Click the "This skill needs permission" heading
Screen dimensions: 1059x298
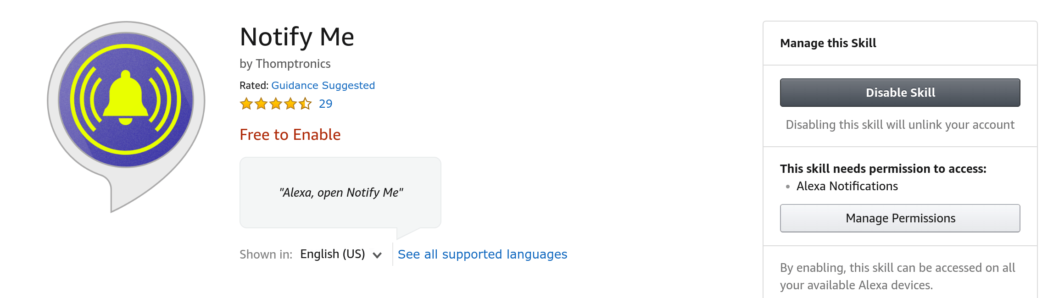(x=883, y=169)
